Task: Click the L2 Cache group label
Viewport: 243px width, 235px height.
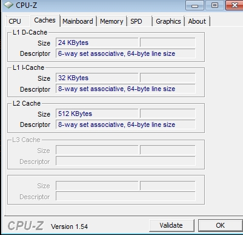Action: click(27, 103)
